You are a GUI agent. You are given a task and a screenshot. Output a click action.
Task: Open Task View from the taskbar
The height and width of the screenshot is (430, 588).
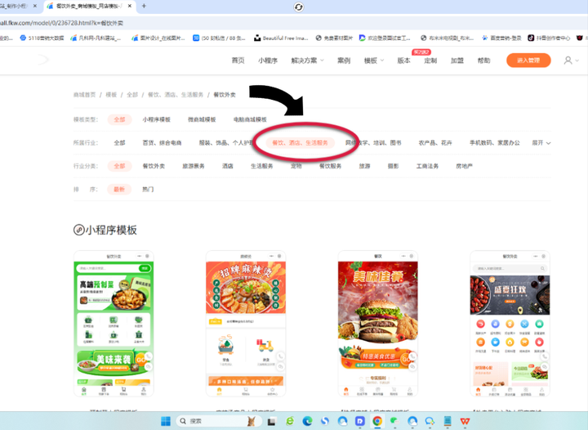(271, 421)
